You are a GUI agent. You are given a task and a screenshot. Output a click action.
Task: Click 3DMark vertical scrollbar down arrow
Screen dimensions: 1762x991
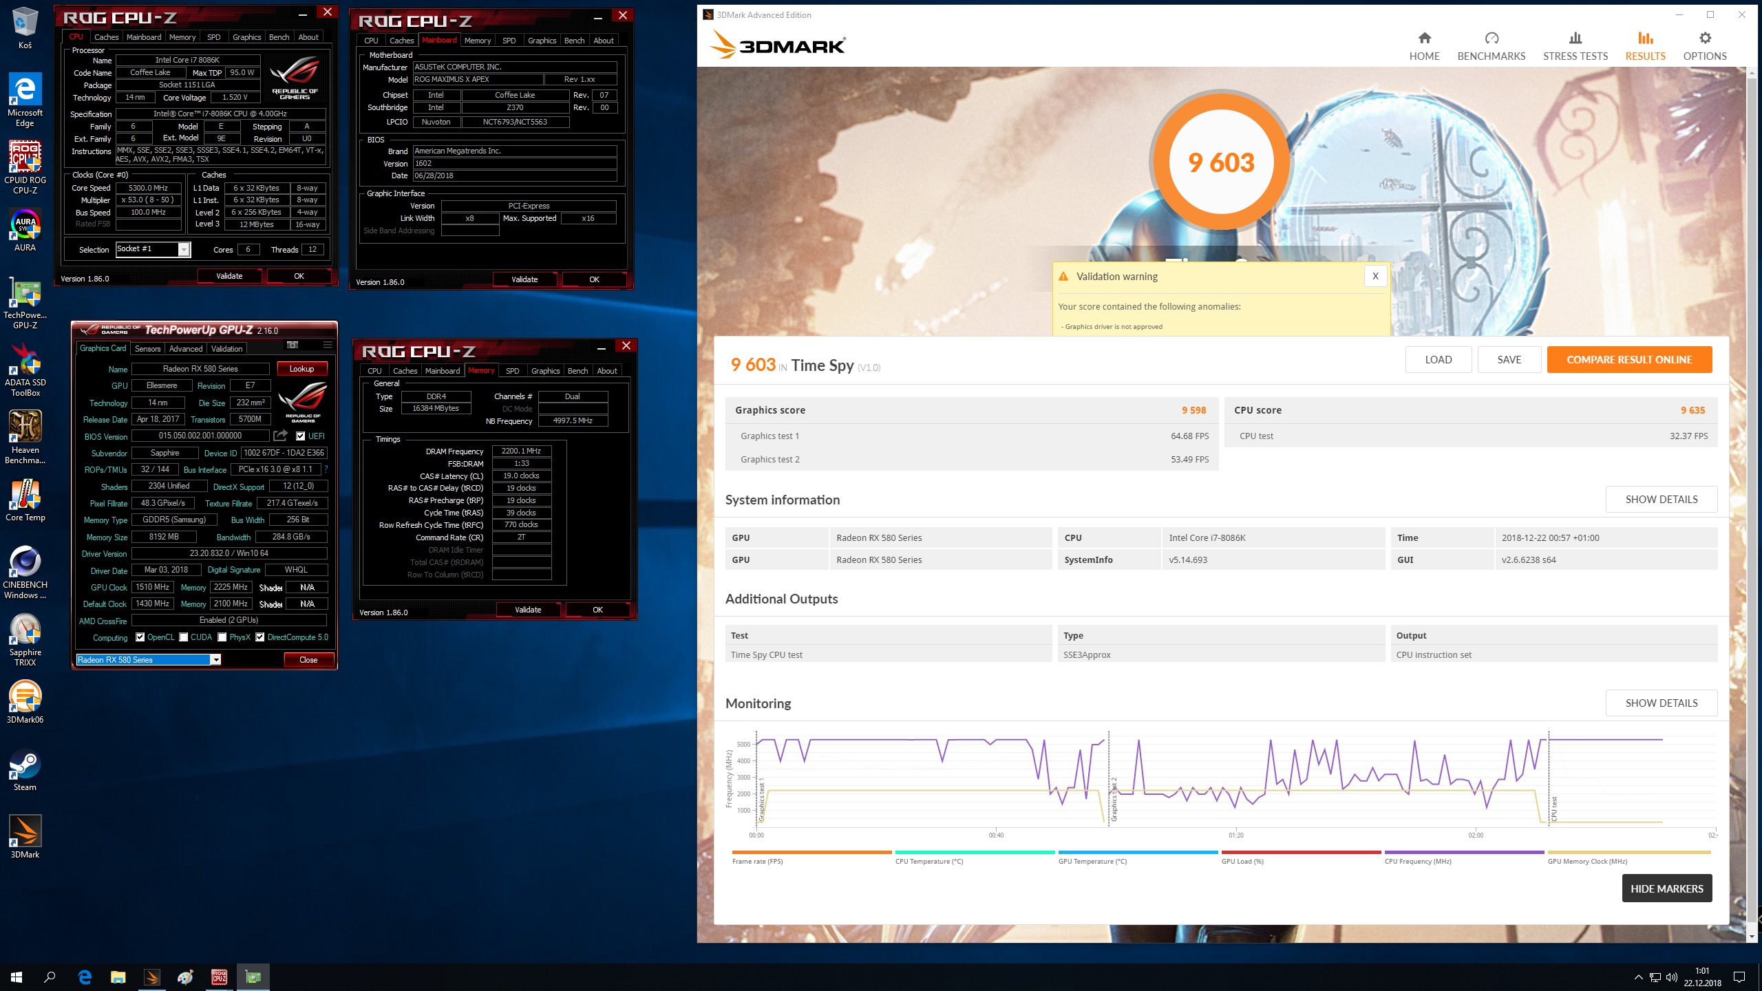click(x=1752, y=937)
